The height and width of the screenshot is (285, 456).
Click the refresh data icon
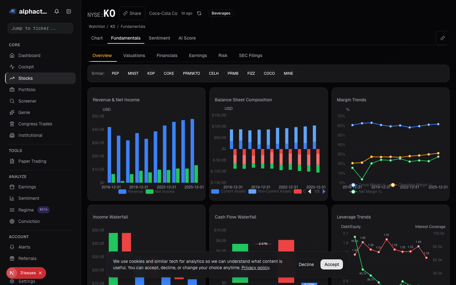click(x=199, y=13)
